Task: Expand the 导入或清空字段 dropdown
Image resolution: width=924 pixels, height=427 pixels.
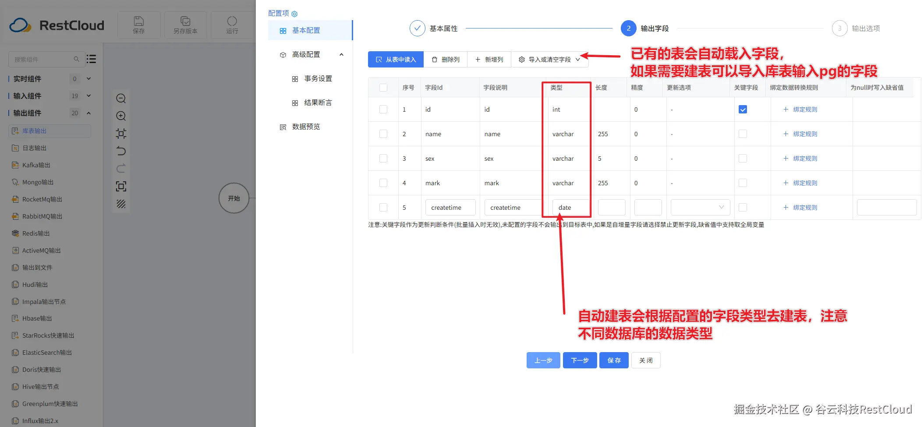Action: pos(578,59)
